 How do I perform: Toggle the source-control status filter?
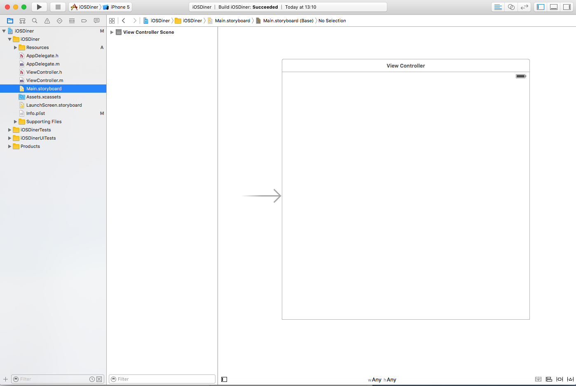click(99, 379)
